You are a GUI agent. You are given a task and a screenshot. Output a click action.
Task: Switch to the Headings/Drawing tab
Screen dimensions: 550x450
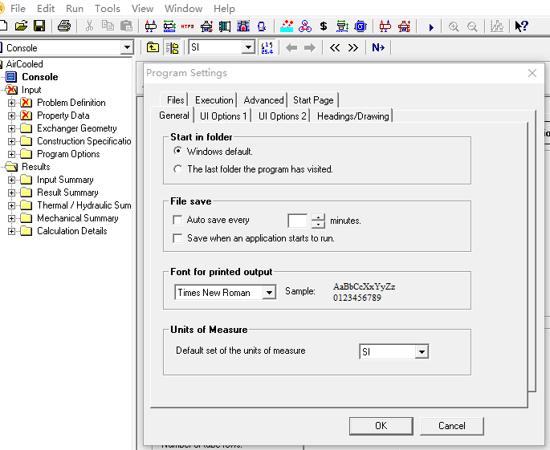pyautogui.click(x=352, y=116)
